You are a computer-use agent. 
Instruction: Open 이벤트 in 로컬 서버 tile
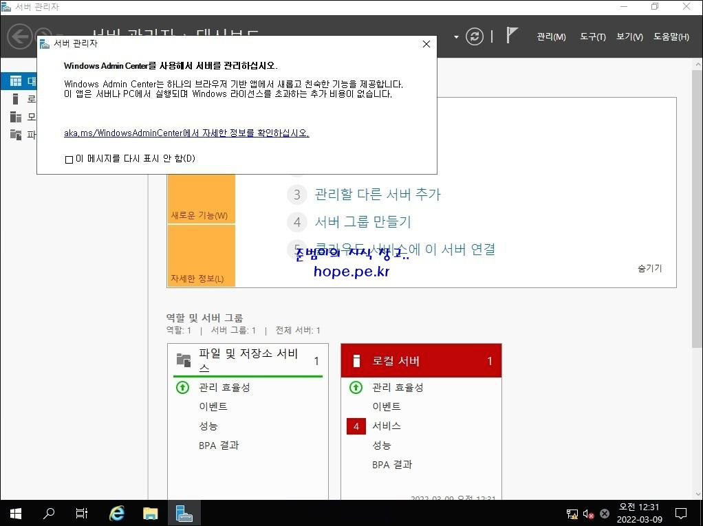(387, 406)
